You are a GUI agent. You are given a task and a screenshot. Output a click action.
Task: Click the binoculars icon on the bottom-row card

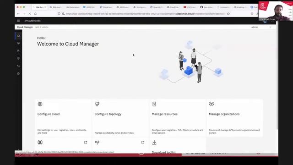click(x=40, y=143)
